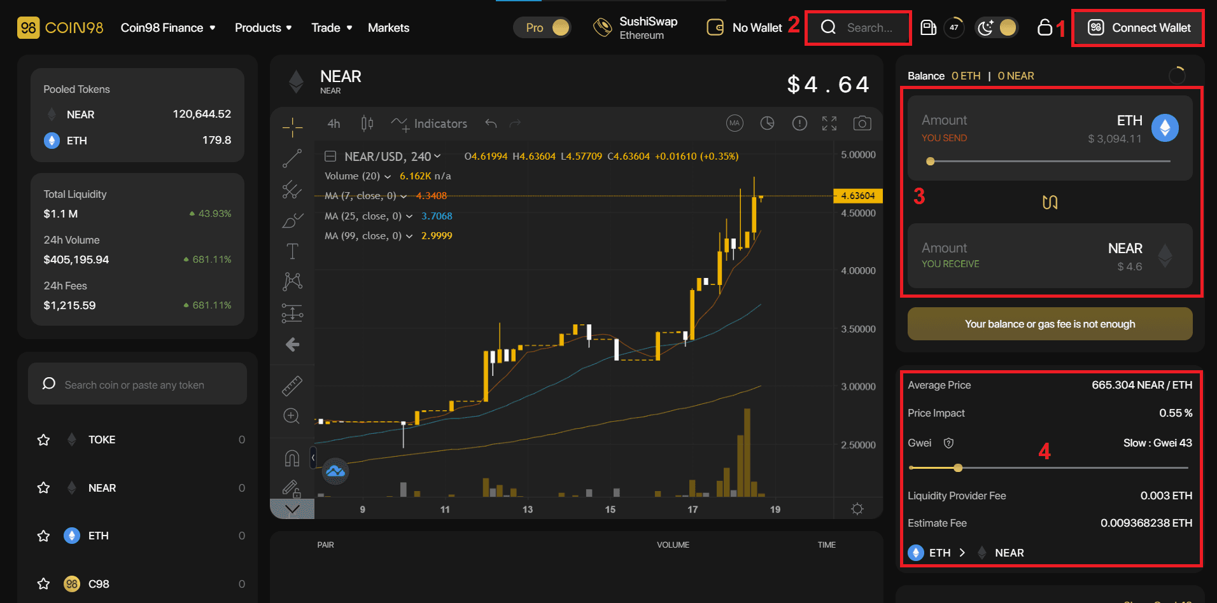Image resolution: width=1217 pixels, height=603 pixels.
Task: Select NEAR as the receive token
Action: click(x=1140, y=255)
